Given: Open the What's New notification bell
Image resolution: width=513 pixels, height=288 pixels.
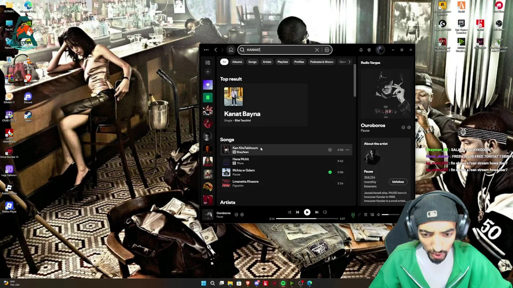Looking at the screenshot, I should pos(361,50).
